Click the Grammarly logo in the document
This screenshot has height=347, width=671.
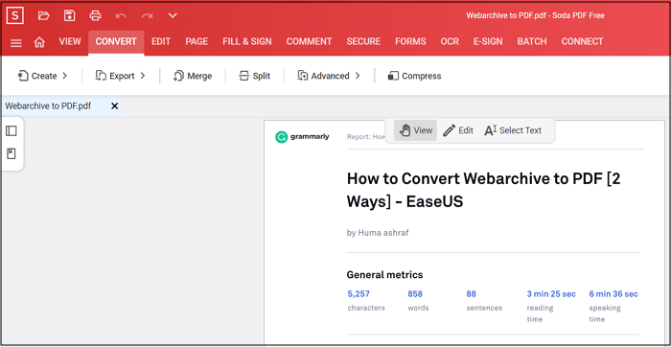pos(302,137)
